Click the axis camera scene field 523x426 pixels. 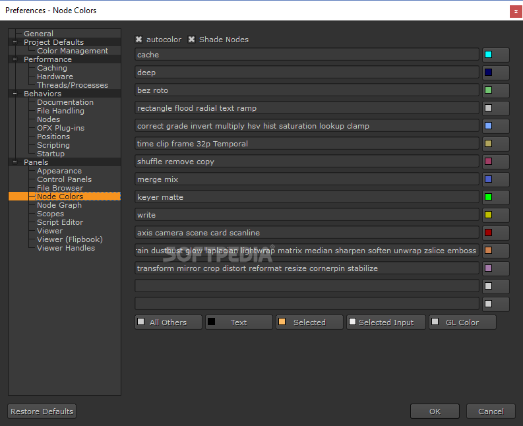click(x=307, y=233)
